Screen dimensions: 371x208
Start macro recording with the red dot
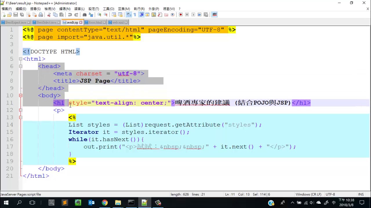click(x=181, y=14)
